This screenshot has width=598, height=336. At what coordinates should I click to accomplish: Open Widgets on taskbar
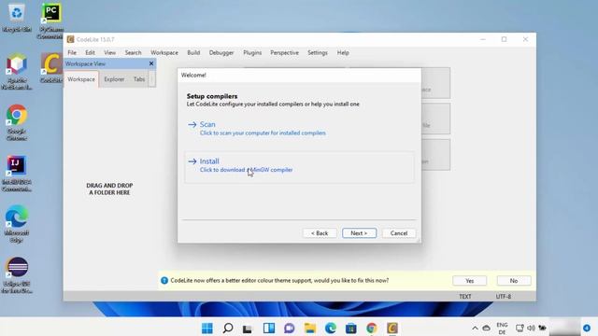click(269, 328)
